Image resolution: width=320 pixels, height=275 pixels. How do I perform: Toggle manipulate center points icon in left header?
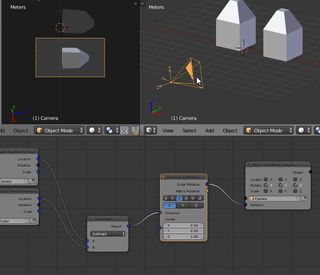tap(124, 130)
